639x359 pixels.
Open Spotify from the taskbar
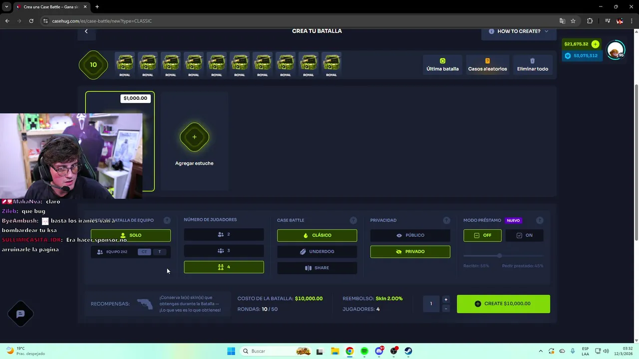364,351
